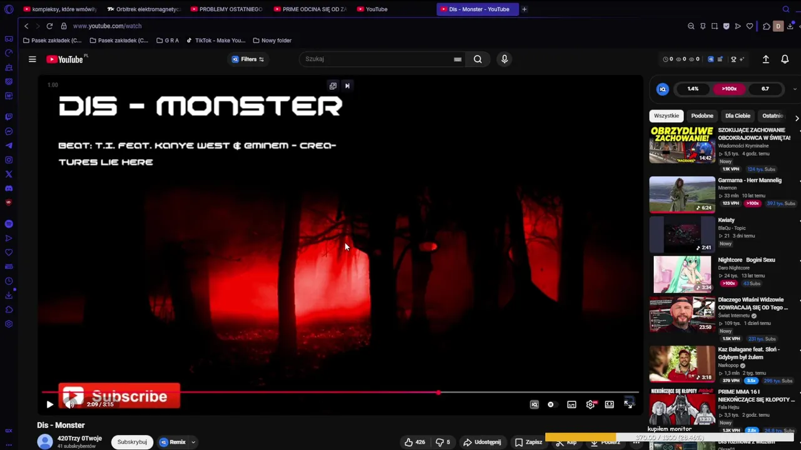Open the G R A bookmarks folder

[x=168, y=41]
